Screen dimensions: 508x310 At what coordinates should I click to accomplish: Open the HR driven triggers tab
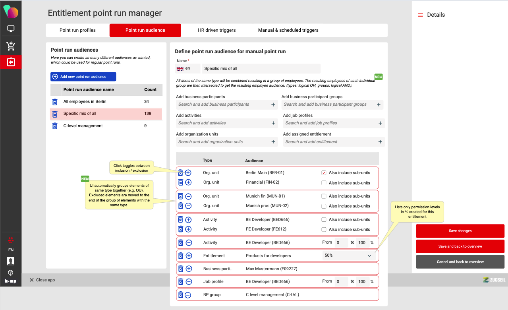click(216, 30)
